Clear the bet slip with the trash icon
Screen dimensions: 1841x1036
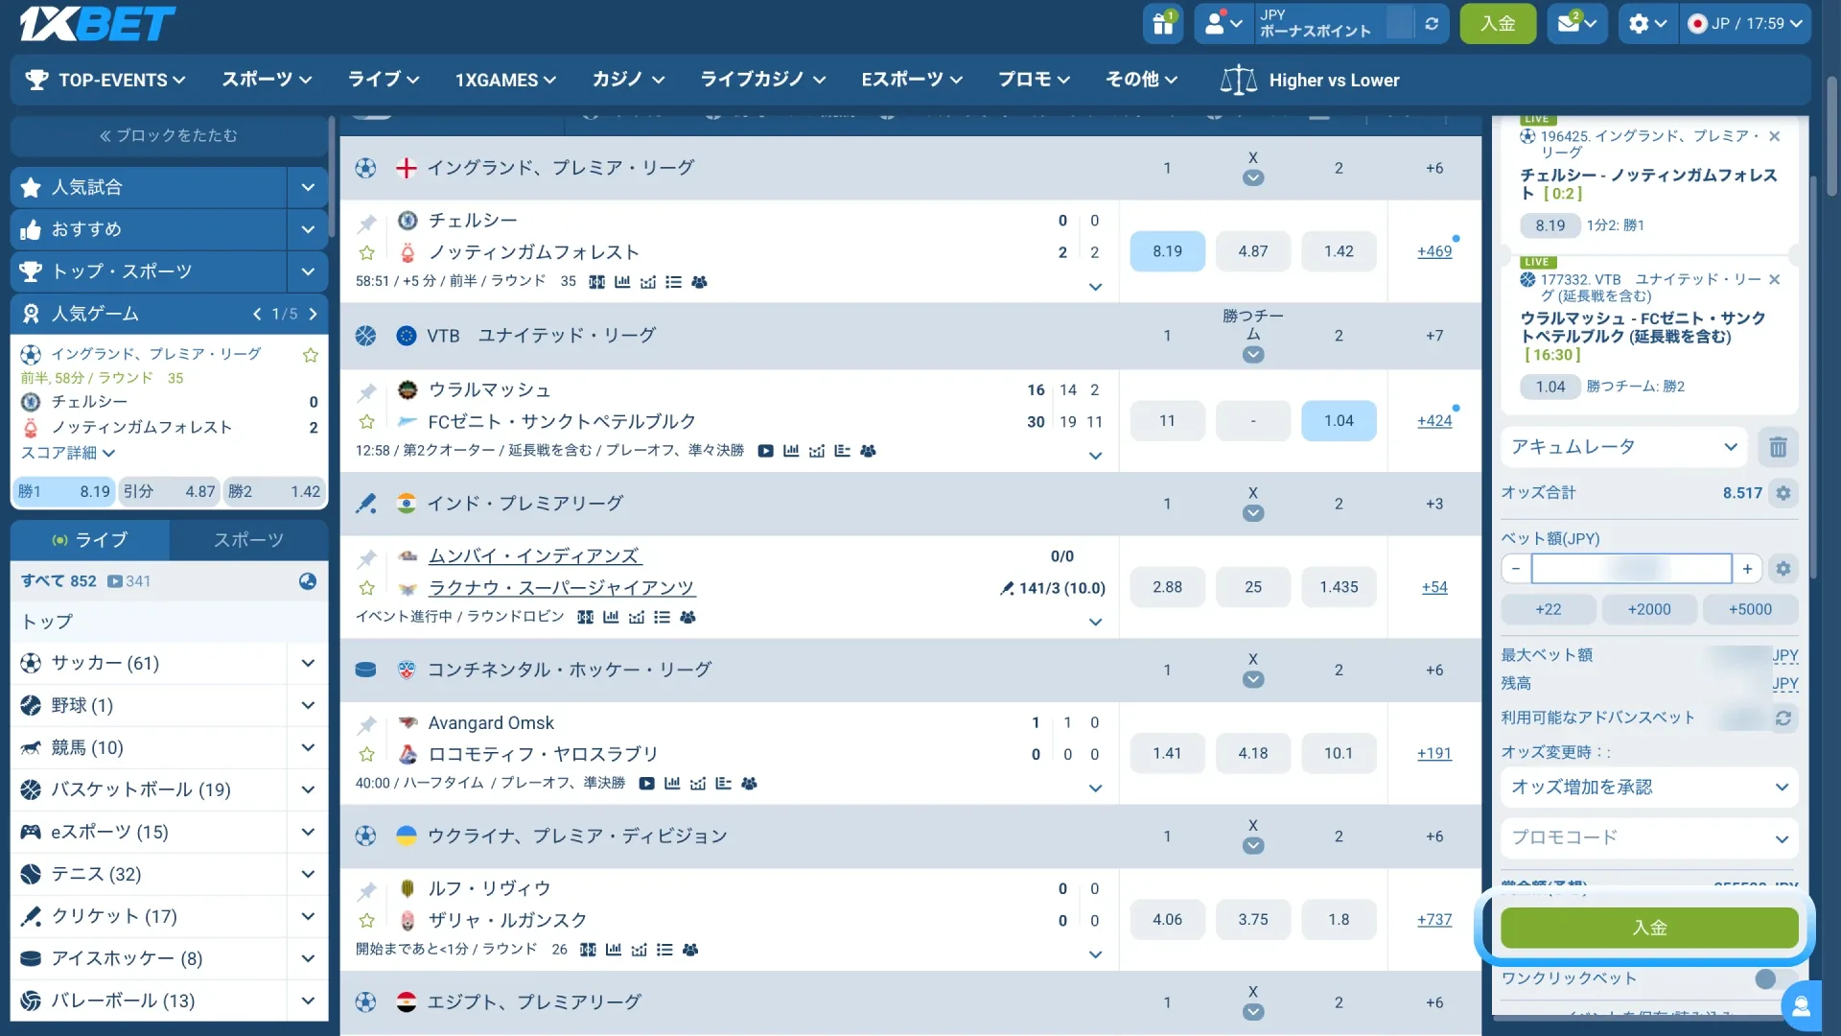[x=1778, y=447]
